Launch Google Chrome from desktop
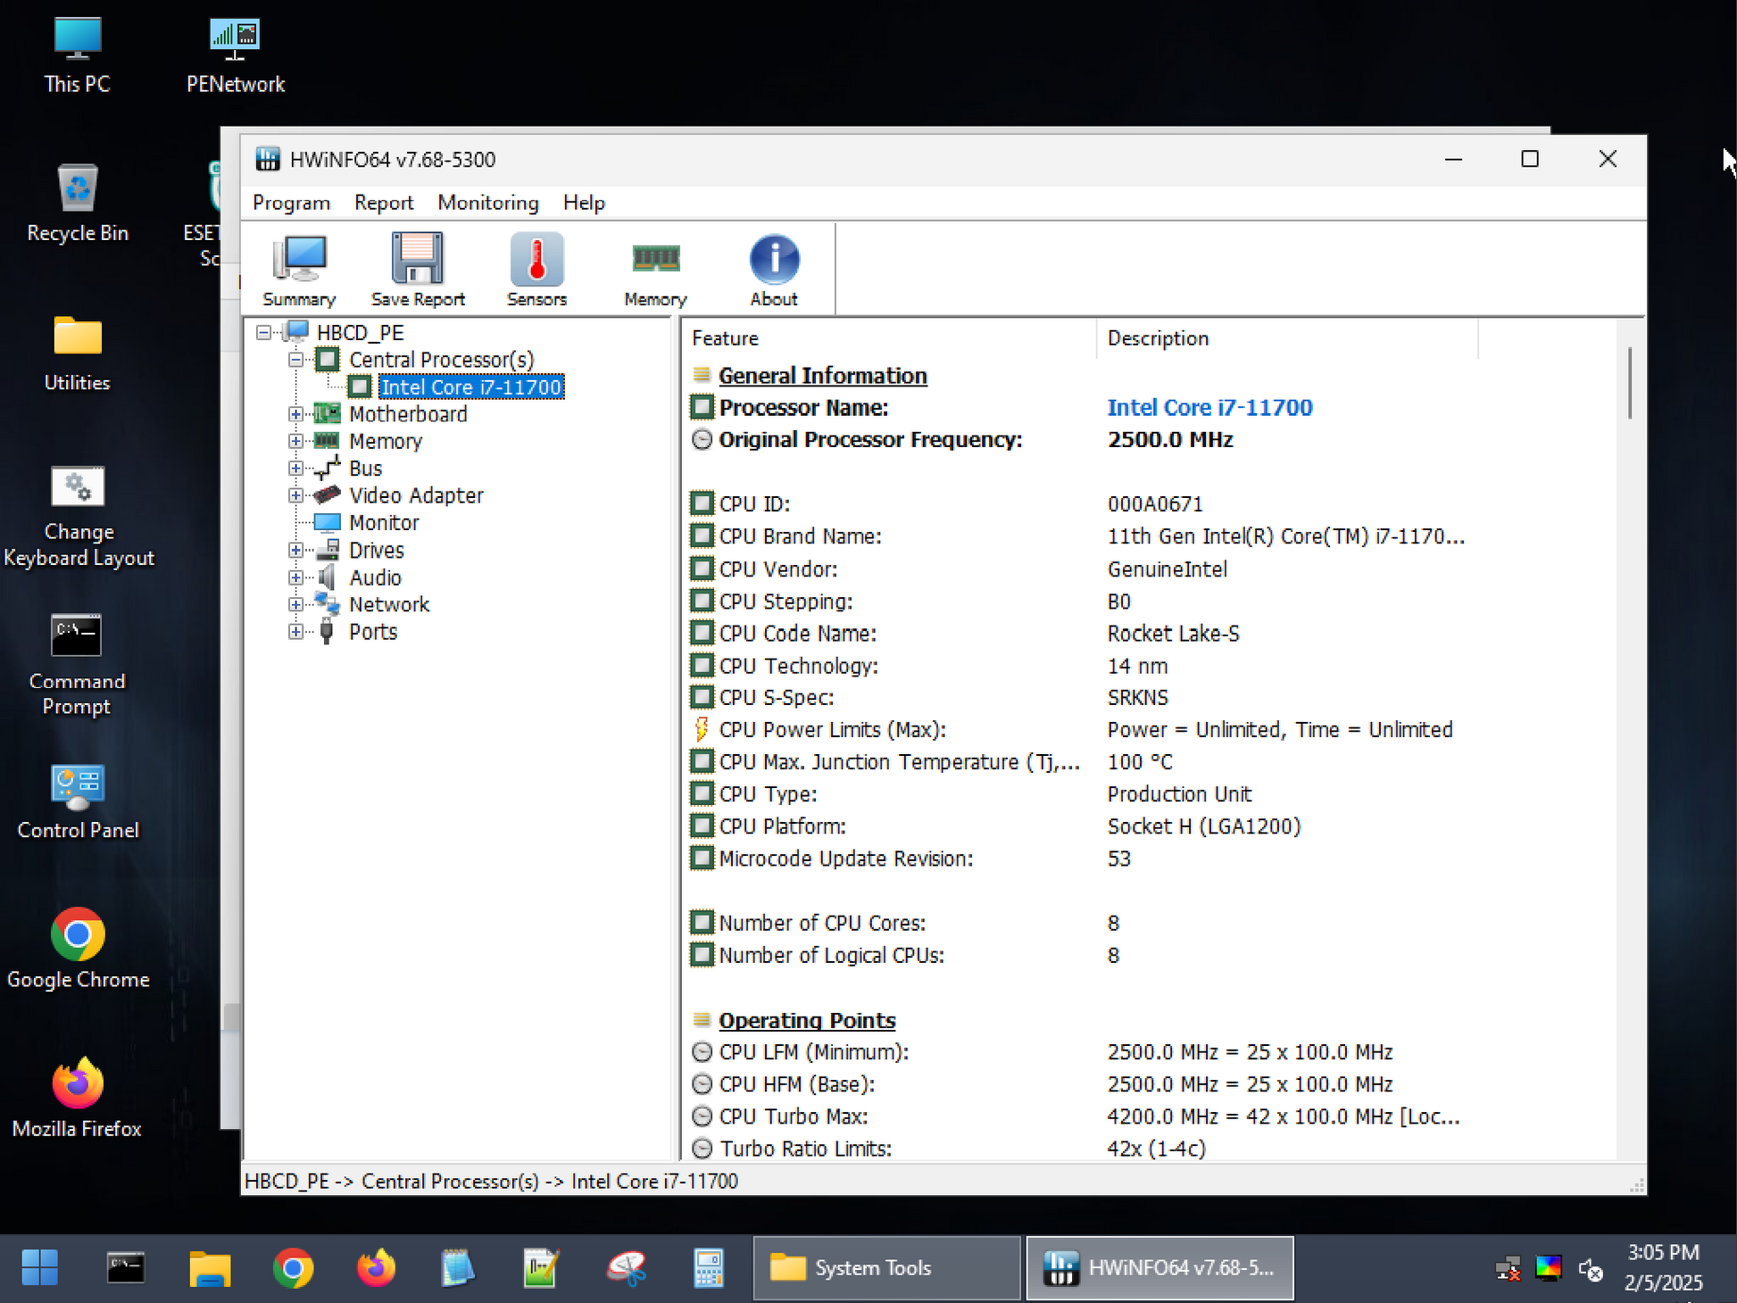The height and width of the screenshot is (1303, 1737). point(78,948)
